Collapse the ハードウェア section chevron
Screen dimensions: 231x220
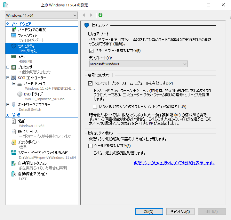[8, 24]
